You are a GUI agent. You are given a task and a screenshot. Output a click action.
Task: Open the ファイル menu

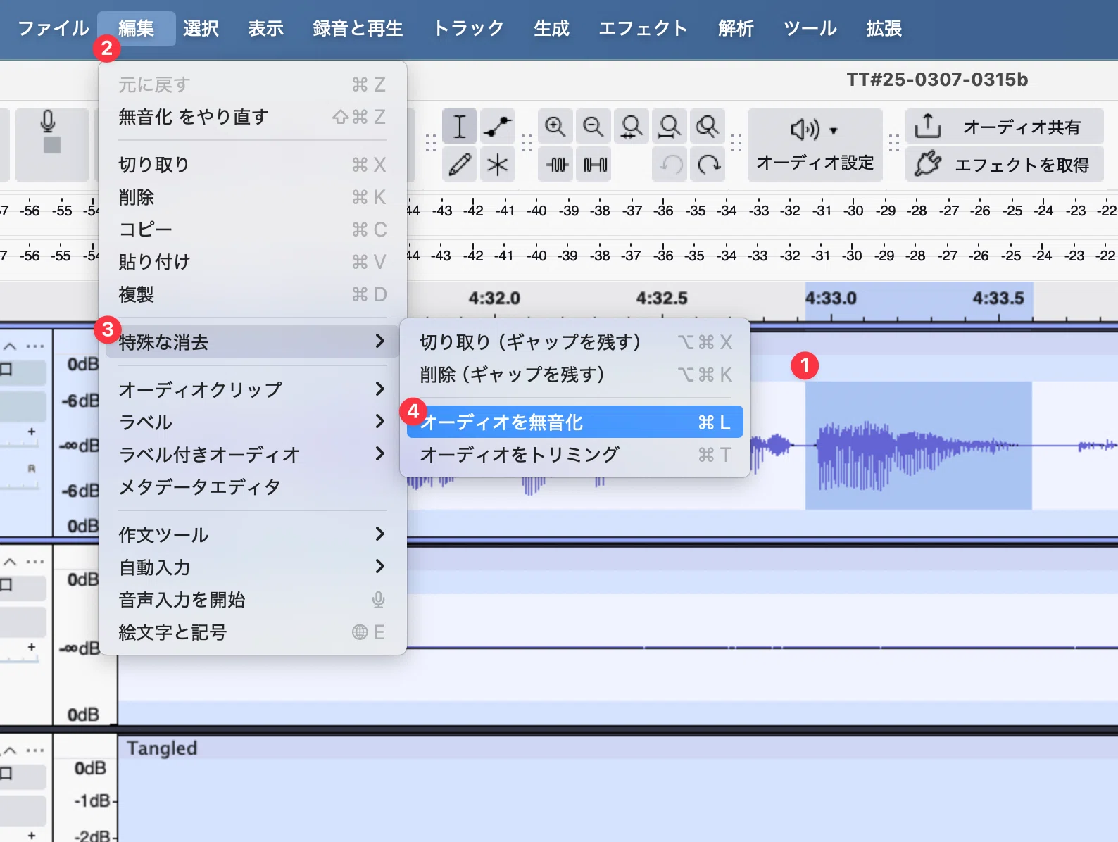coord(54,29)
